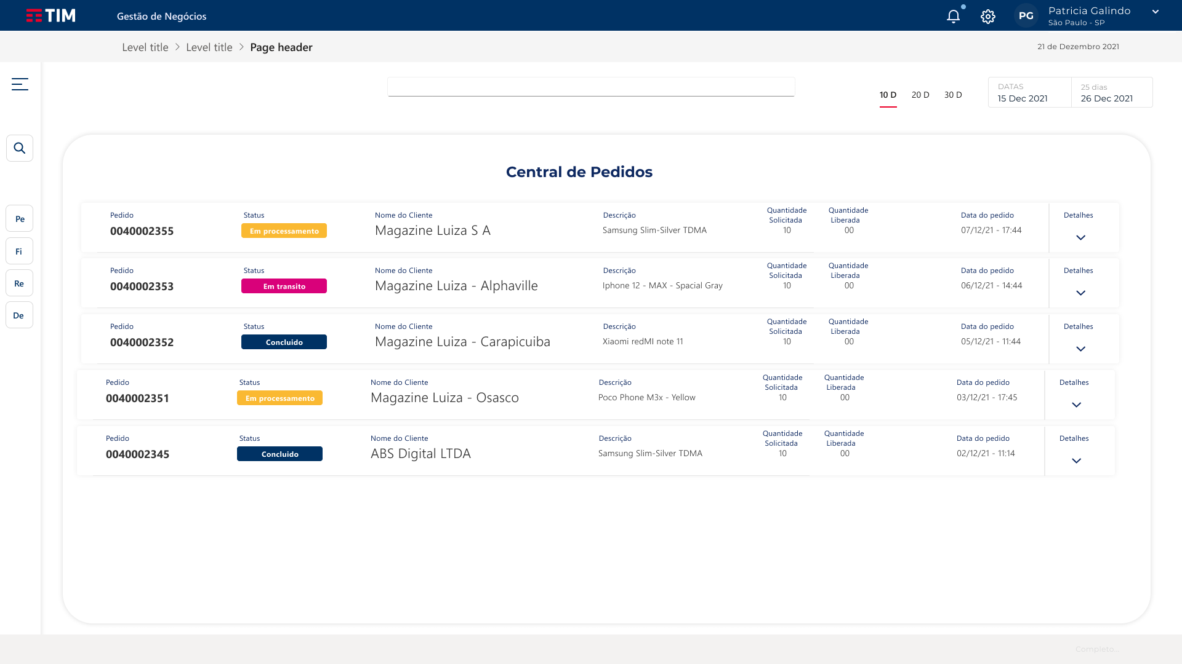Select the 30 D period tab
Image resolution: width=1182 pixels, height=664 pixels.
click(953, 95)
